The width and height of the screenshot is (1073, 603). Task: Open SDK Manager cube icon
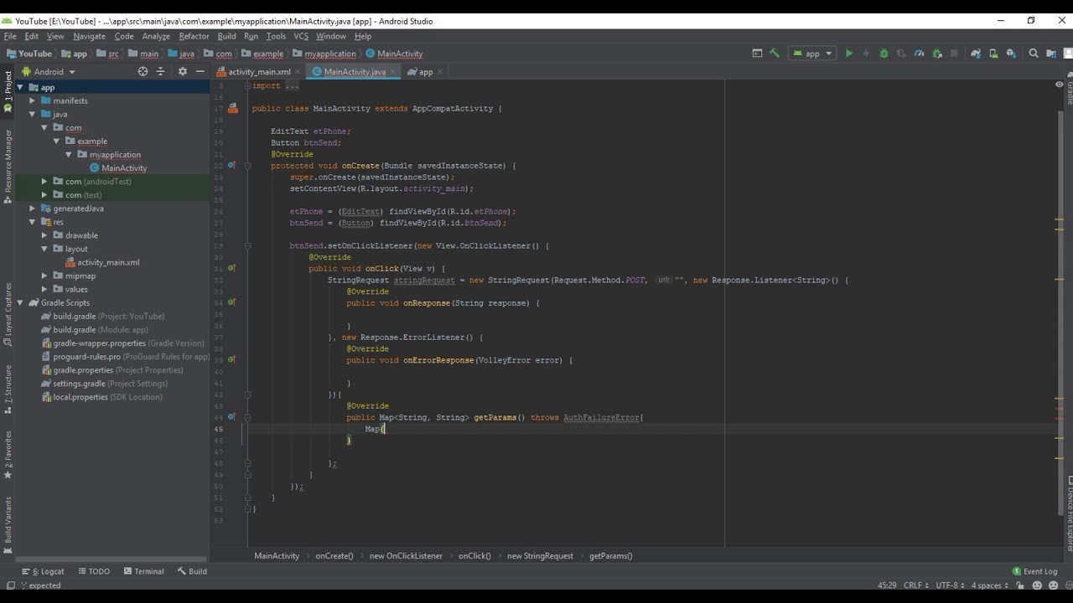(x=1011, y=54)
